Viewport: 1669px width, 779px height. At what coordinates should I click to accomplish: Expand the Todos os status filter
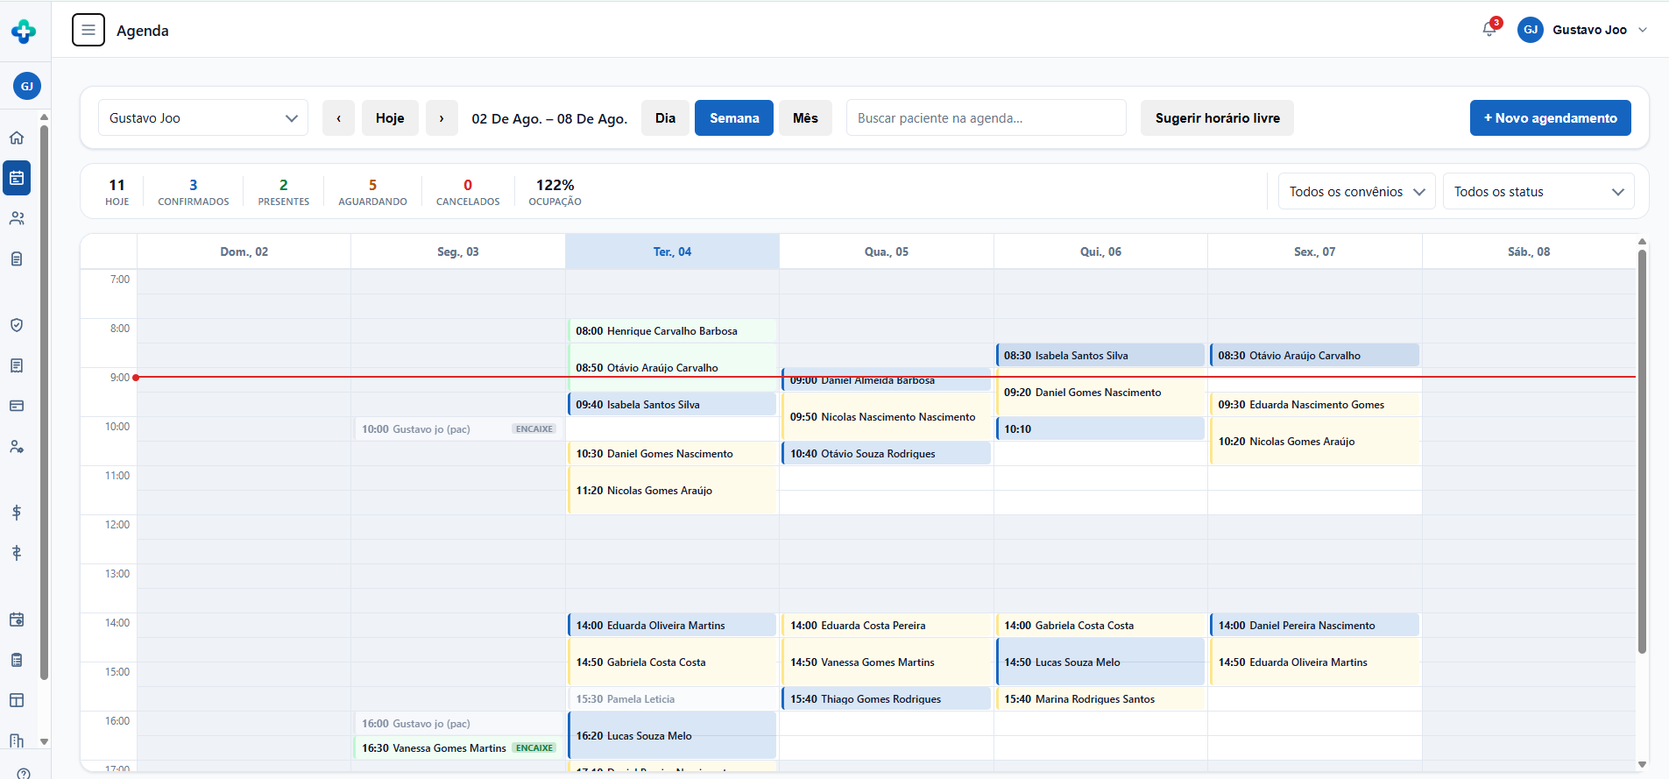[x=1538, y=192]
